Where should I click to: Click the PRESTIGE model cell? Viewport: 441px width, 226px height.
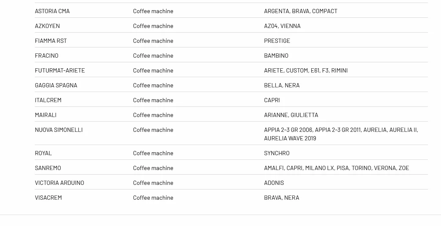tap(277, 41)
